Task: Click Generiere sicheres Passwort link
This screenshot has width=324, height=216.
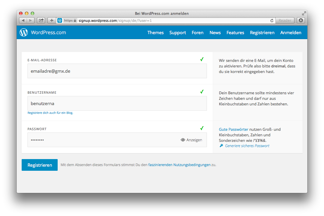Action: pyautogui.click(x=247, y=146)
